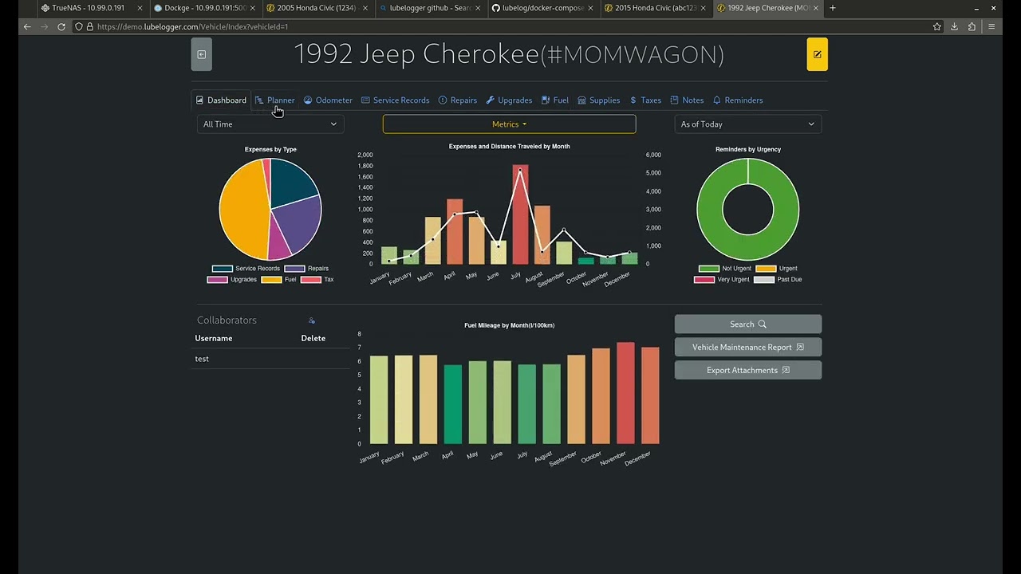Click the "Delete" column header
1021x574 pixels.
313,338
